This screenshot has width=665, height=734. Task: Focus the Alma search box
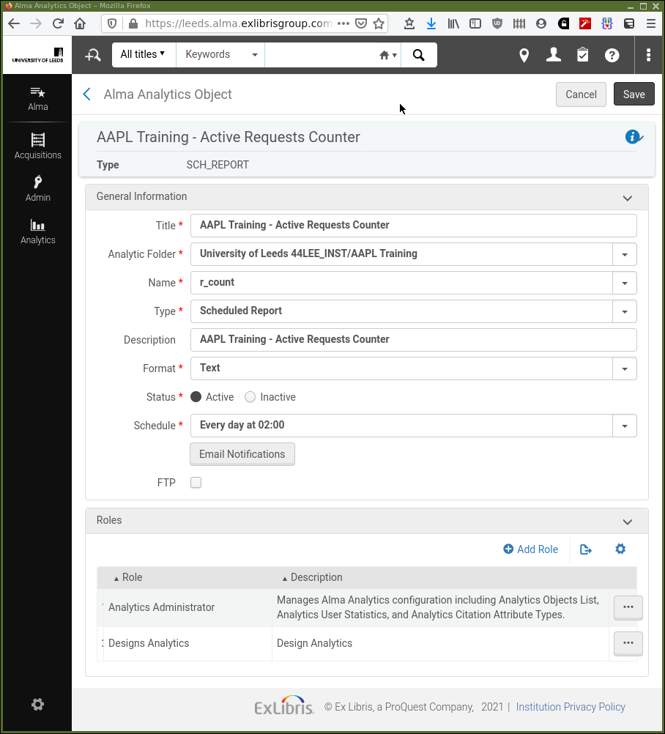tap(321, 55)
